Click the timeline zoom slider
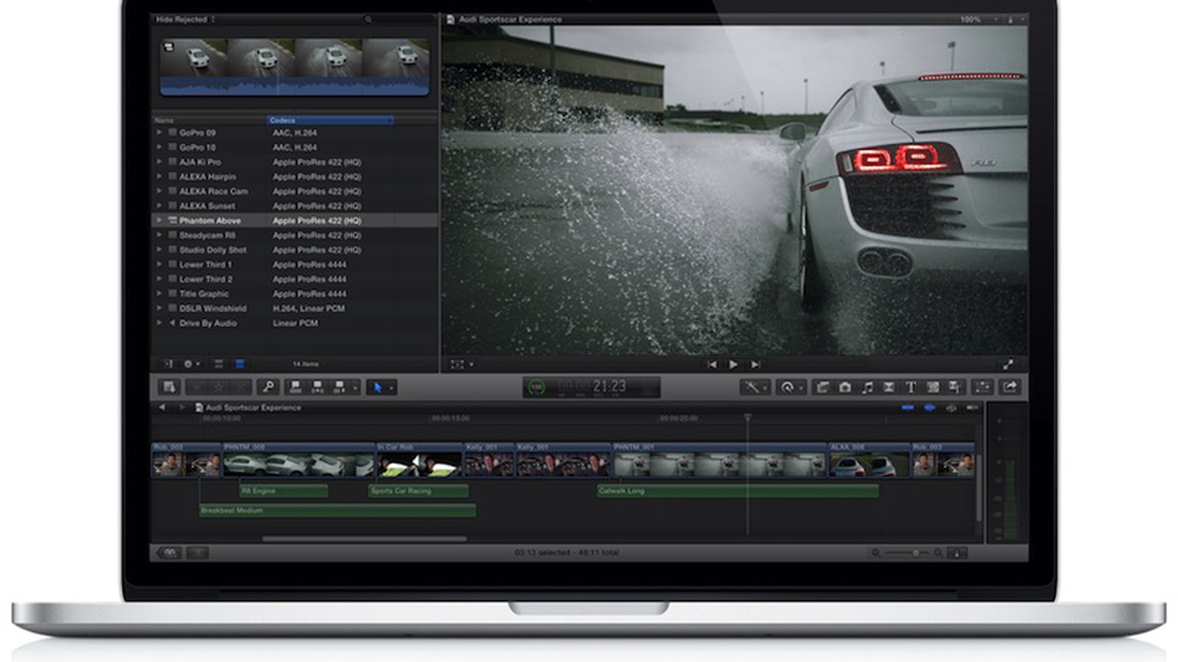Screen dimensions: 1178x662 tap(907, 553)
